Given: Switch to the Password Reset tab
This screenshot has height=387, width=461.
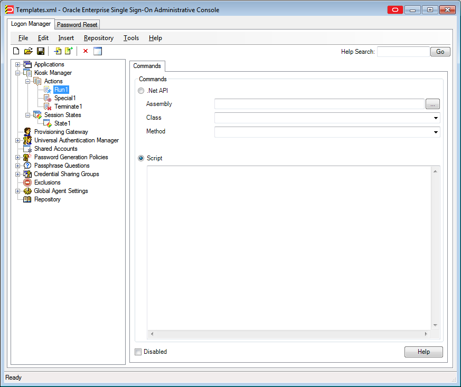Looking at the screenshot, I should click(77, 25).
